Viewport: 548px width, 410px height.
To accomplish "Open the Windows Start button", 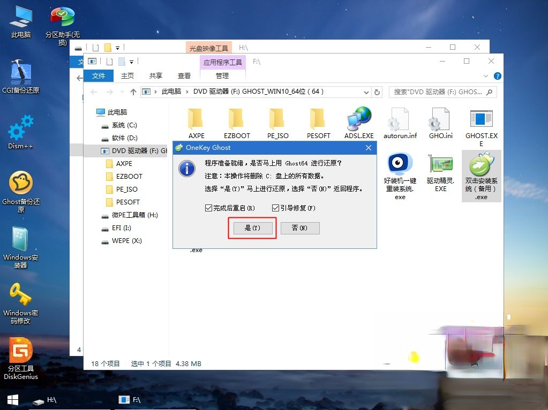I will coord(13,400).
